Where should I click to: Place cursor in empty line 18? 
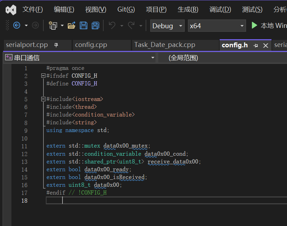click(x=166, y=201)
